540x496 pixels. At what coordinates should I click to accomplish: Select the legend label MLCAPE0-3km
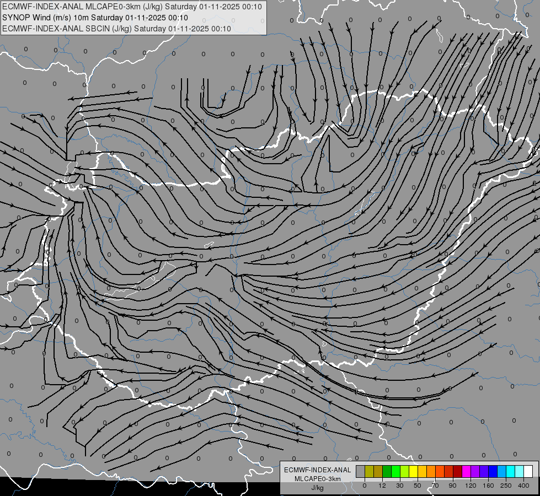[x=318, y=479]
